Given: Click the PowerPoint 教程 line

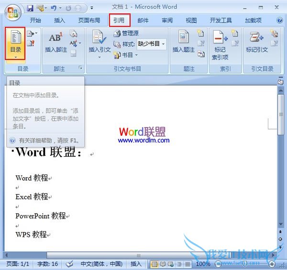Looking at the screenshot, I should (x=41, y=216).
